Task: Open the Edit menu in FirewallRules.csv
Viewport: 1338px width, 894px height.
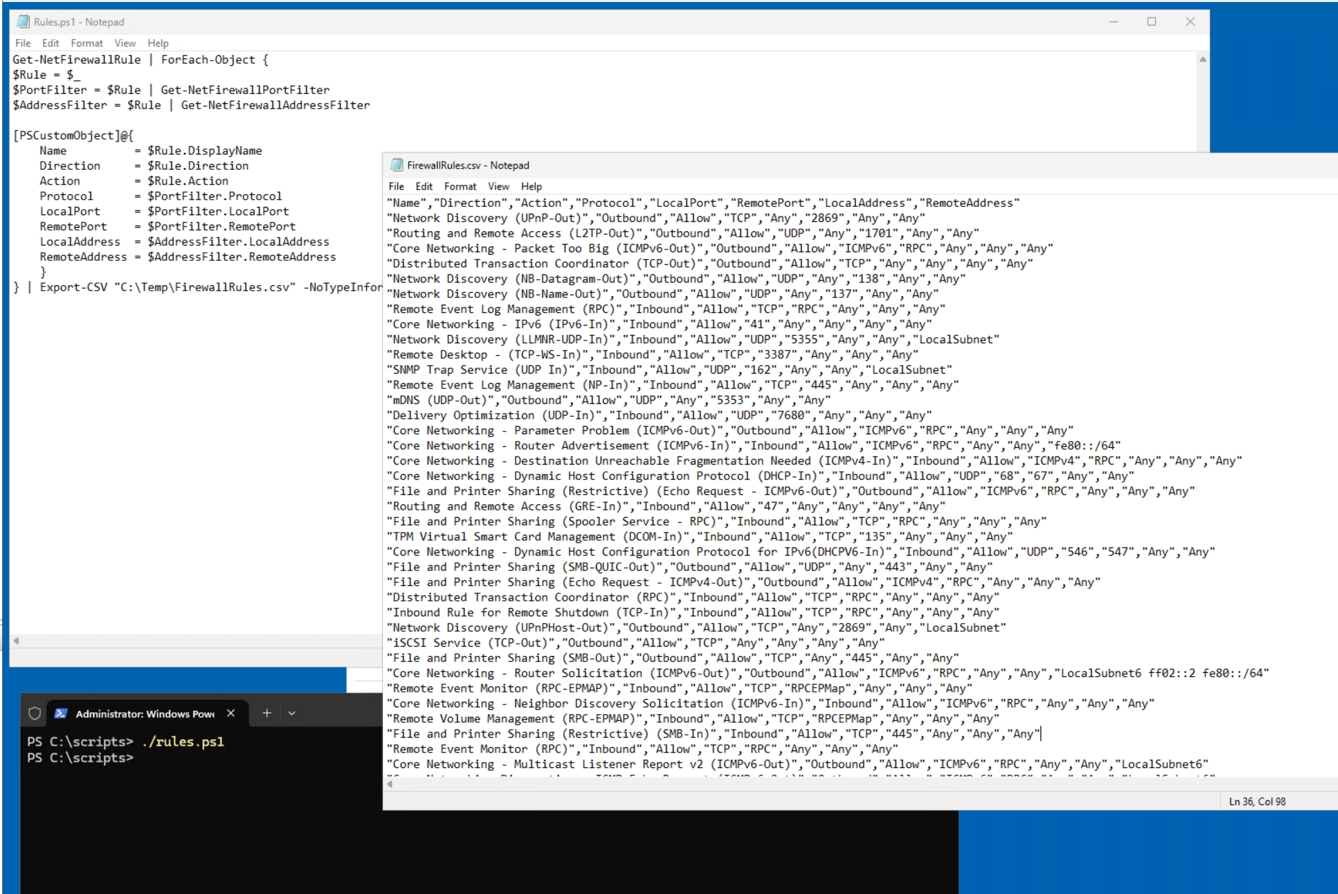Action: pos(424,186)
